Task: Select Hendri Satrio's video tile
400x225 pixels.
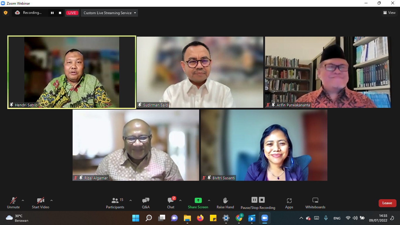Action: tap(72, 72)
